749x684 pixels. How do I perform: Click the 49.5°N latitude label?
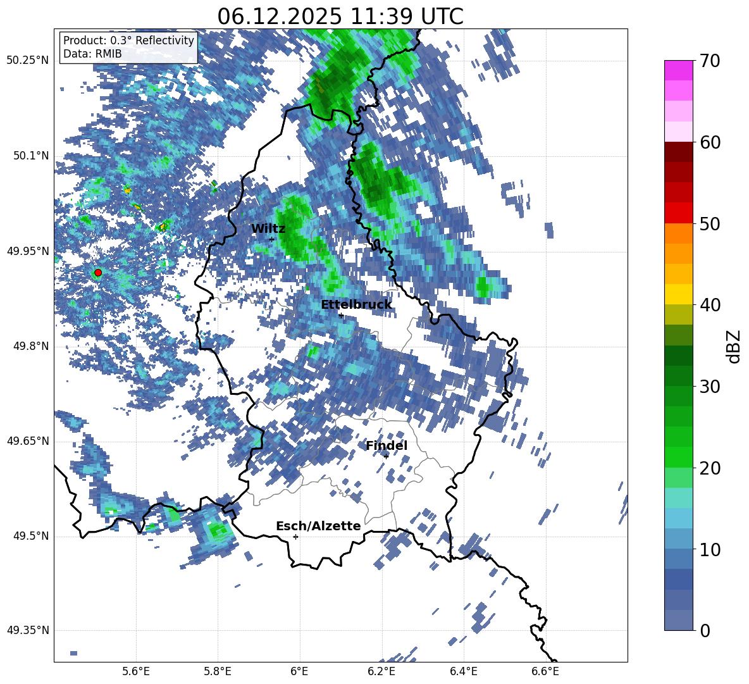pos(30,535)
